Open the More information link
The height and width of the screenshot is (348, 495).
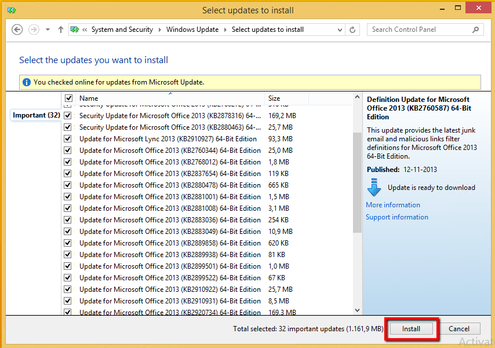(x=393, y=205)
